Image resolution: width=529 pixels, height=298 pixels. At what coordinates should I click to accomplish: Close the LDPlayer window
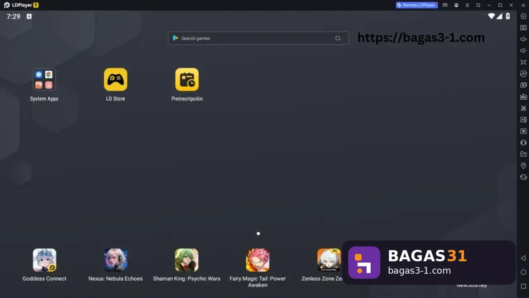[512, 5]
